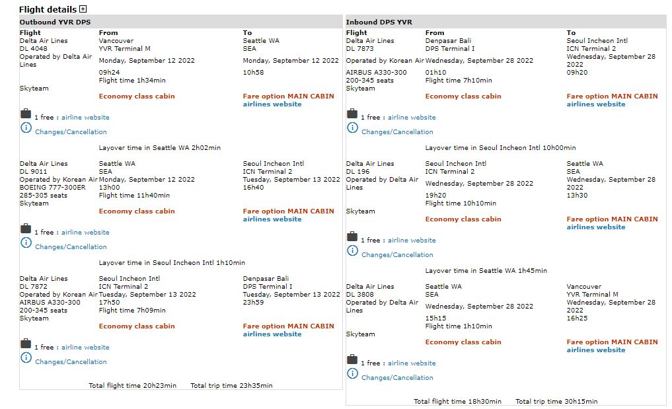Open Changes/Cancellation link for flight DL 4048

click(71, 132)
